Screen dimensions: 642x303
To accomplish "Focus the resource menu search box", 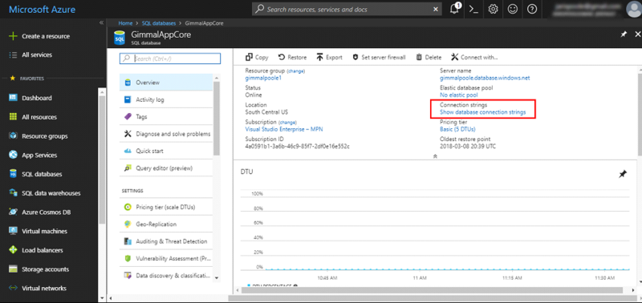I will click(170, 59).
